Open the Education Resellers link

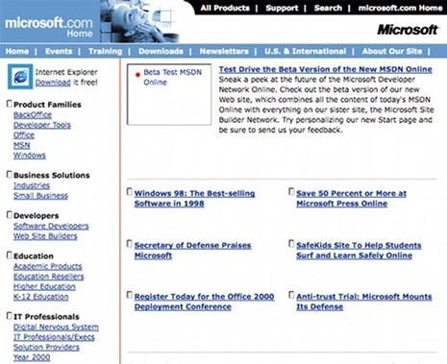pos(49,277)
